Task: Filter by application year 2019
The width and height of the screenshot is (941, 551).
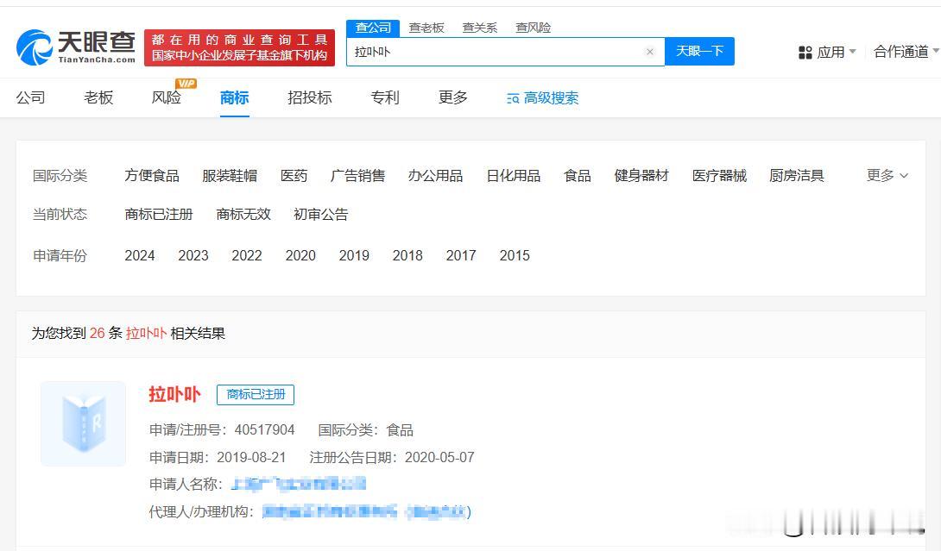Action: [x=354, y=256]
